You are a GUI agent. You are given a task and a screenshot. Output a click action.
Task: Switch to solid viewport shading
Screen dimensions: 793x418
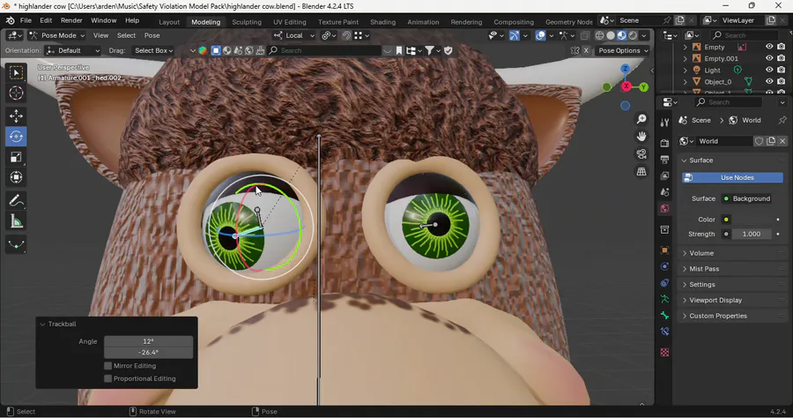[611, 35]
